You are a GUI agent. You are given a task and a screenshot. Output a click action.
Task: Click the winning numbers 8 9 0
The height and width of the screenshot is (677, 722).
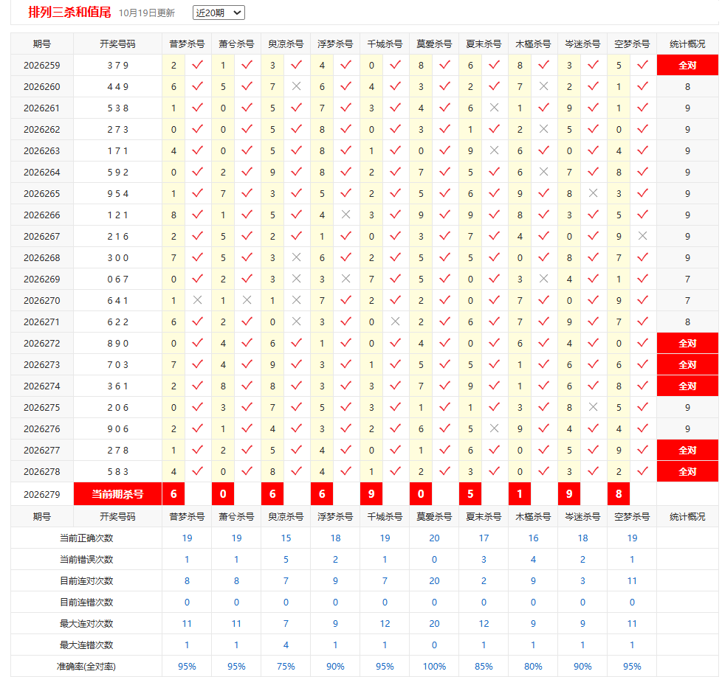118,344
